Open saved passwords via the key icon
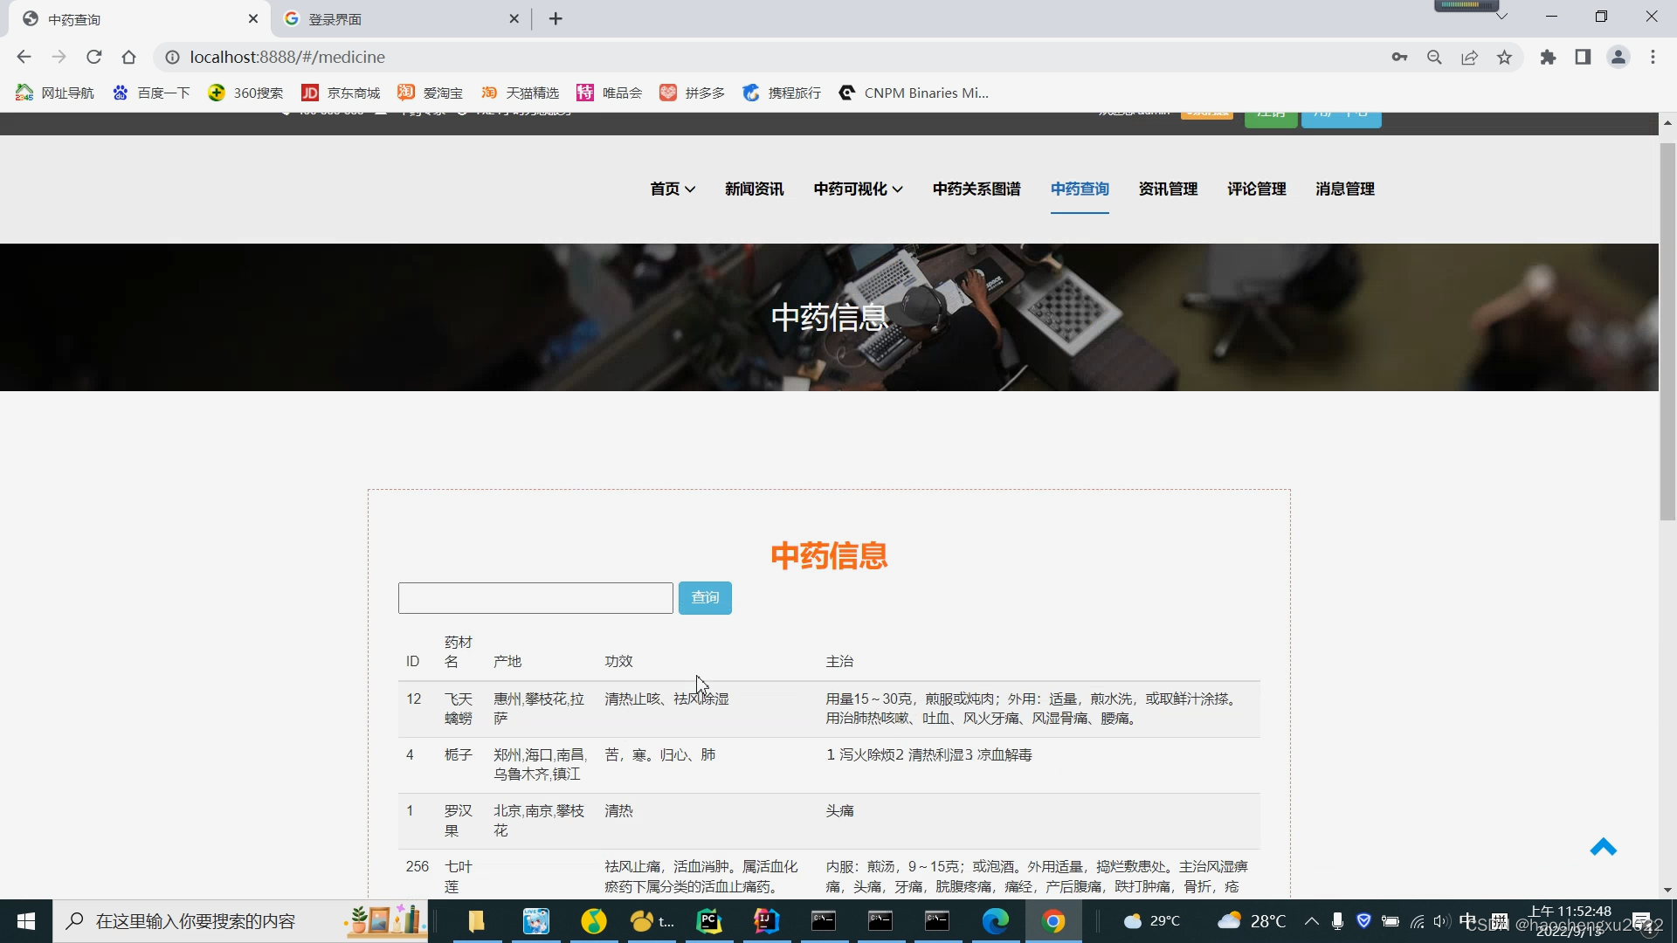1677x943 pixels. [1399, 57]
